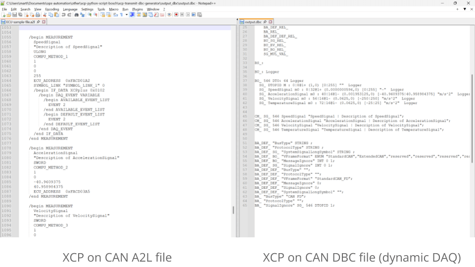Click the Copy toolbar icon
The height and width of the screenshot is (267, 475).
point(50,14)
